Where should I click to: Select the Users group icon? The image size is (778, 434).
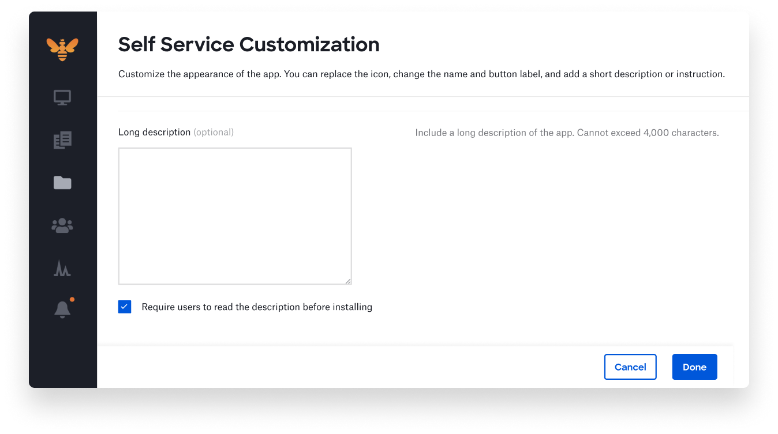[62, 225]
